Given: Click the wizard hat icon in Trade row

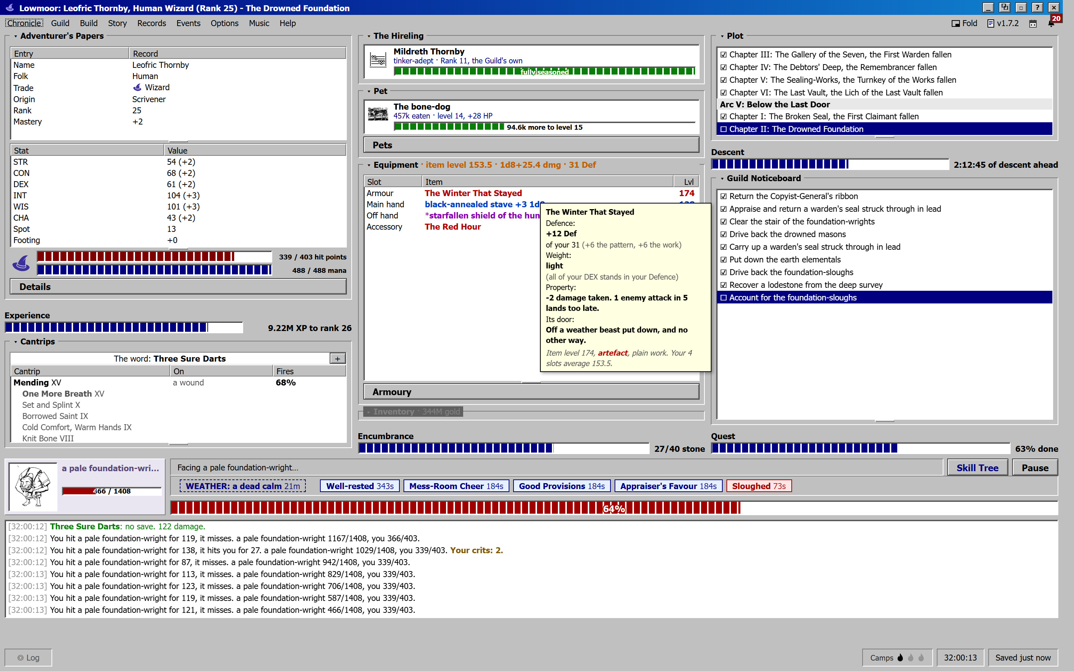Looking at the screenshot, I should tap(137, 88).
